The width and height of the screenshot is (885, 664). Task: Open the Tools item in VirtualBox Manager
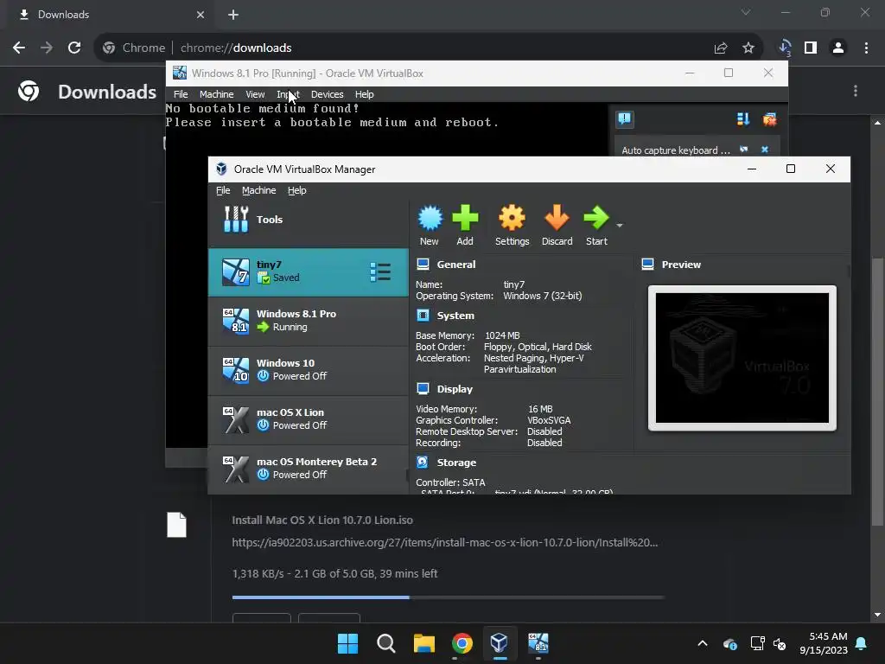click(x=309, y=220)
